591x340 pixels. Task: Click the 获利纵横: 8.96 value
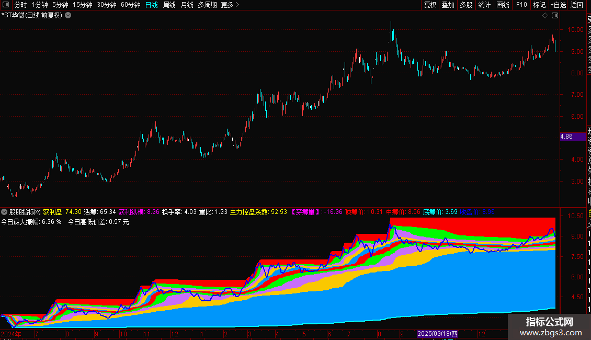pyautogui.click(x=139, y=212)
